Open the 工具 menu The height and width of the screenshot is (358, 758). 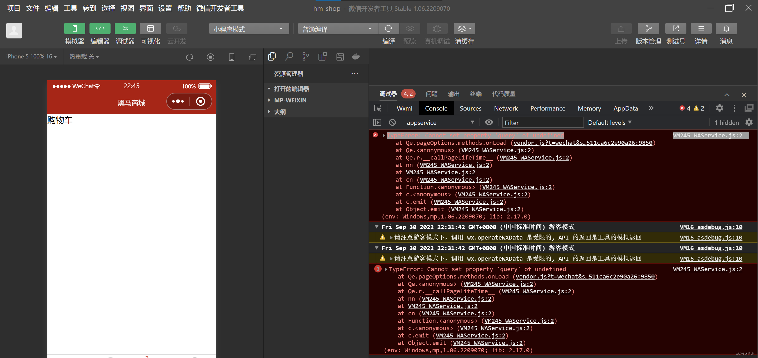(x=70, y=8)
